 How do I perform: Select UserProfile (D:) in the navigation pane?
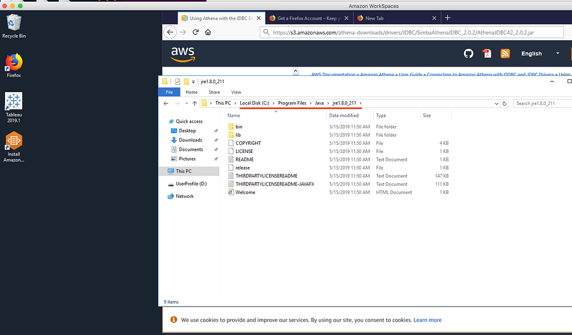click(x=191, y=184)
